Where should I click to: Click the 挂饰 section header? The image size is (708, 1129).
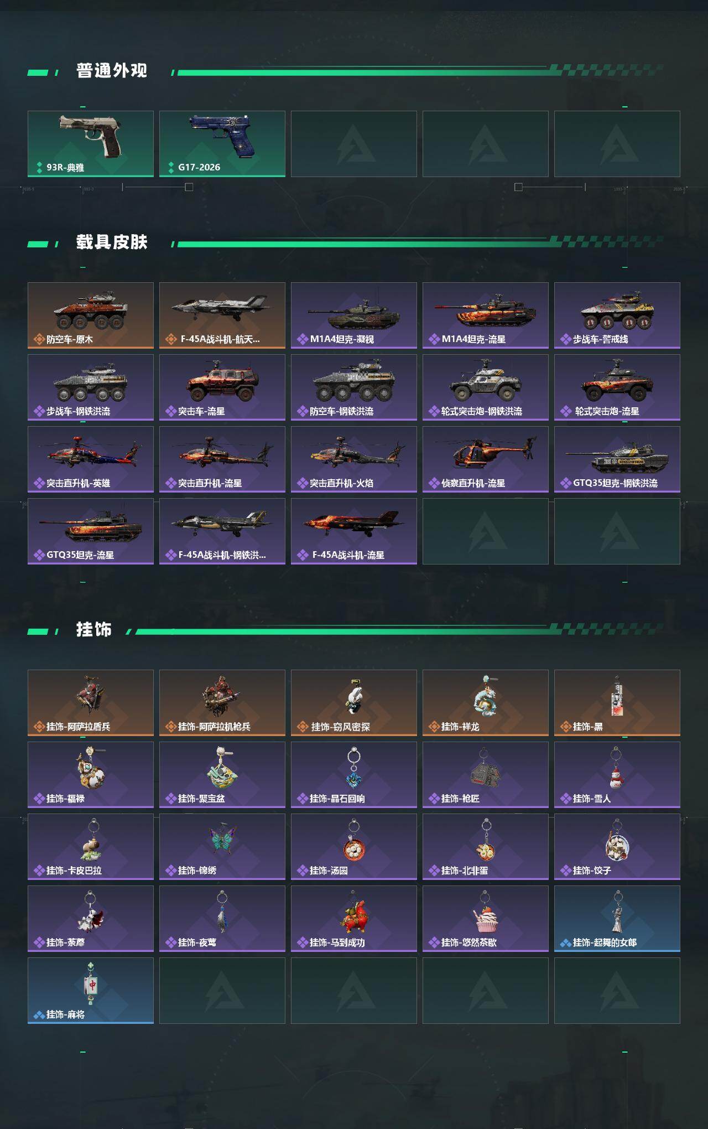point(94,629)
